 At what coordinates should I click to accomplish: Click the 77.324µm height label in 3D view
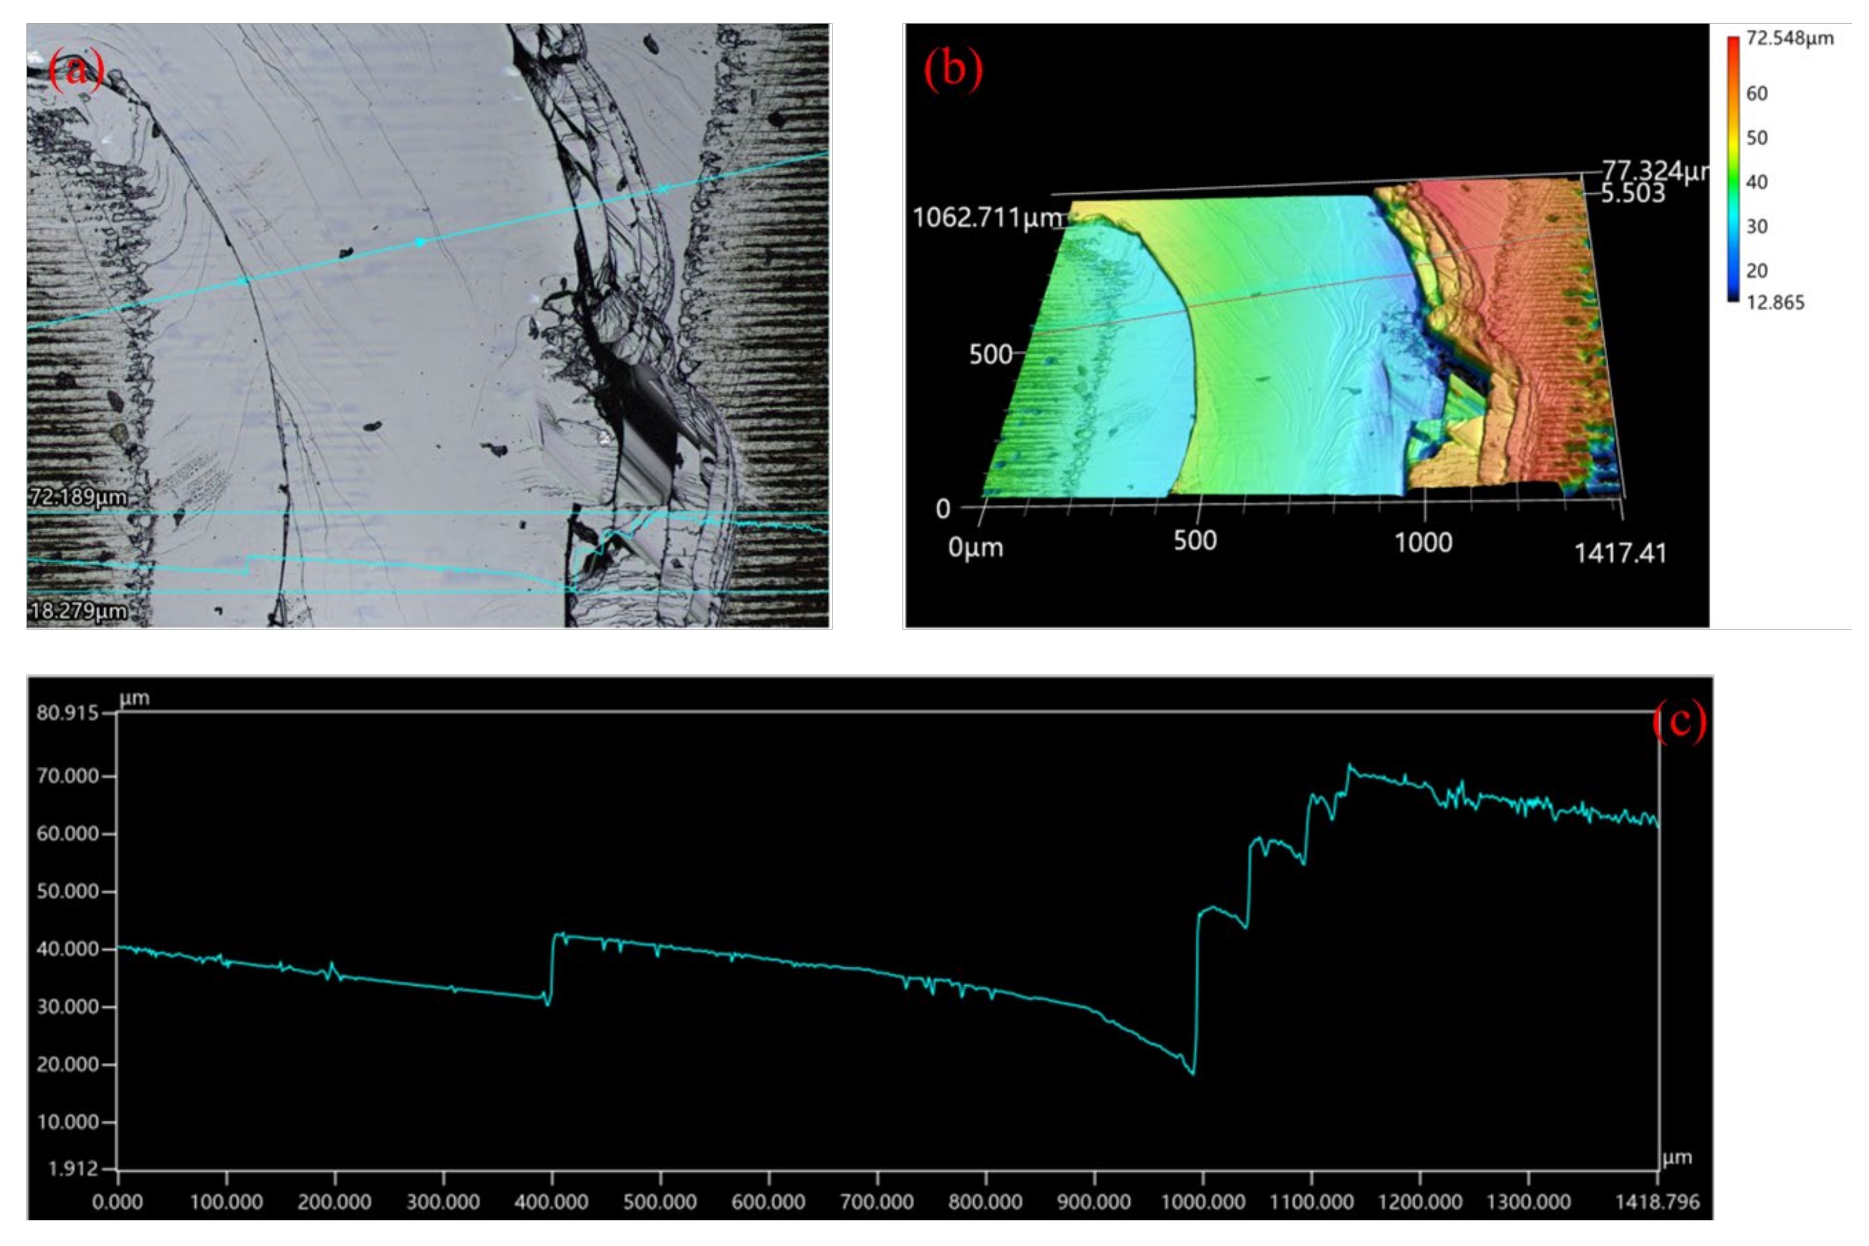click(1653, 170)
